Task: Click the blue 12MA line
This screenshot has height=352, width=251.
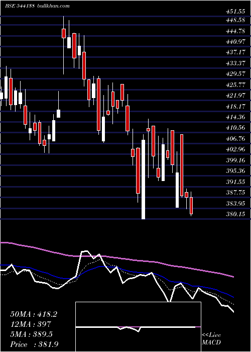Action: click(x=116, y=268)
